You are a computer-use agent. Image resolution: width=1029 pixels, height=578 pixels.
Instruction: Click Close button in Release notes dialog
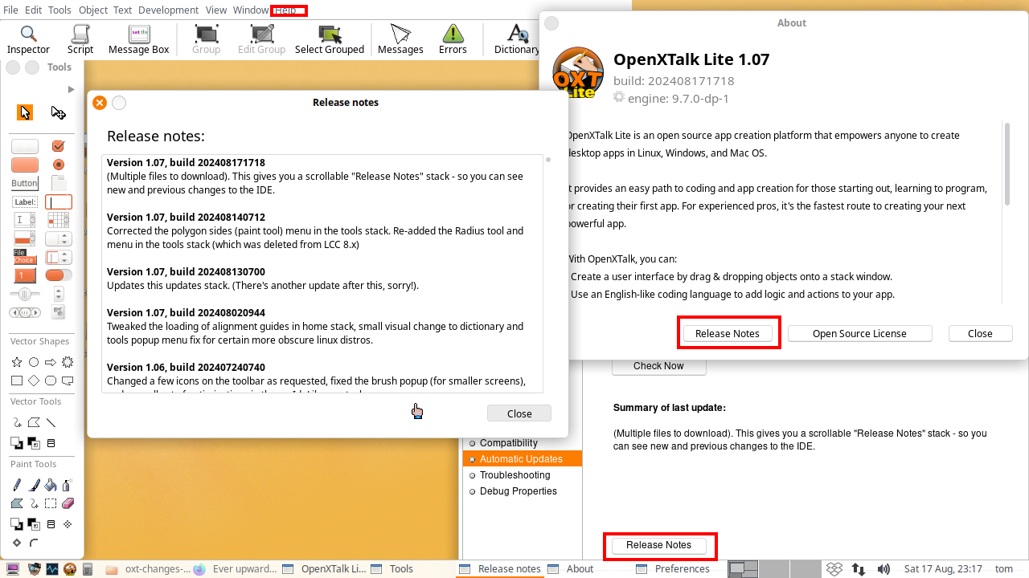pos(519,413)
